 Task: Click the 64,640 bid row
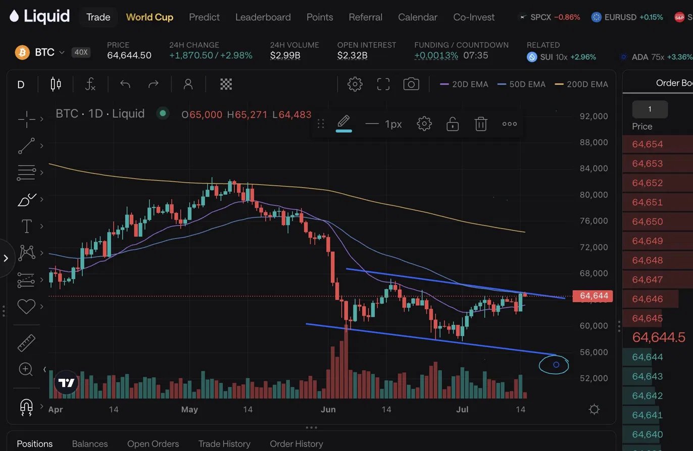pyautogui.click(x=658, y=434)
